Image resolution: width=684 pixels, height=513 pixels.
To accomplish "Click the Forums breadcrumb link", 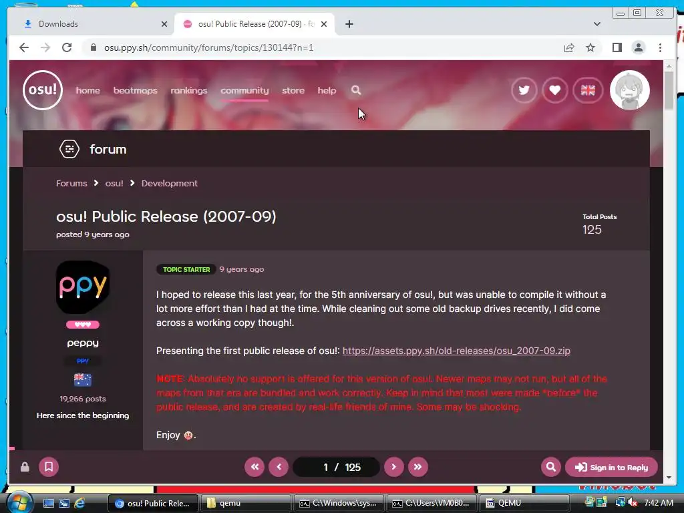I will 71,183.
